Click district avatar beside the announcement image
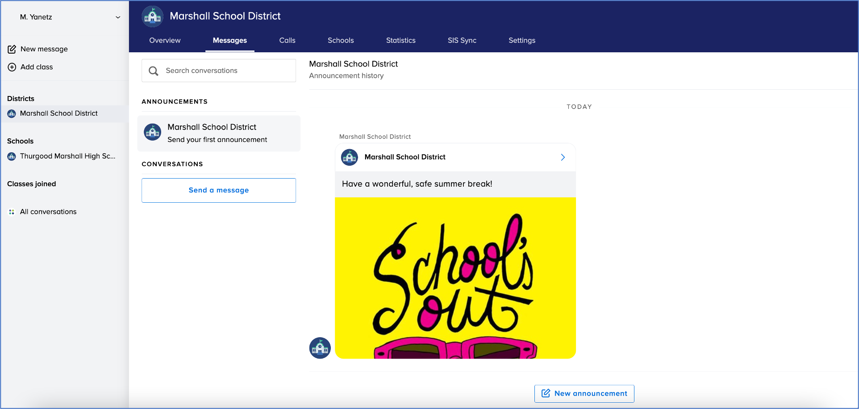The image size is (859, 409). [x=320, y=348]
